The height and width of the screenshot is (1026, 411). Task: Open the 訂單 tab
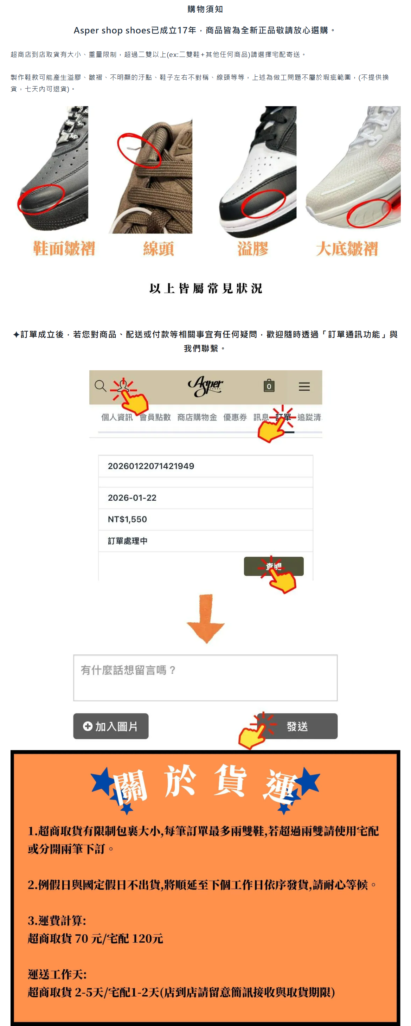point(283,417)
